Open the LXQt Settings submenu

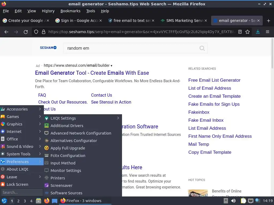[x=83, y=118]
